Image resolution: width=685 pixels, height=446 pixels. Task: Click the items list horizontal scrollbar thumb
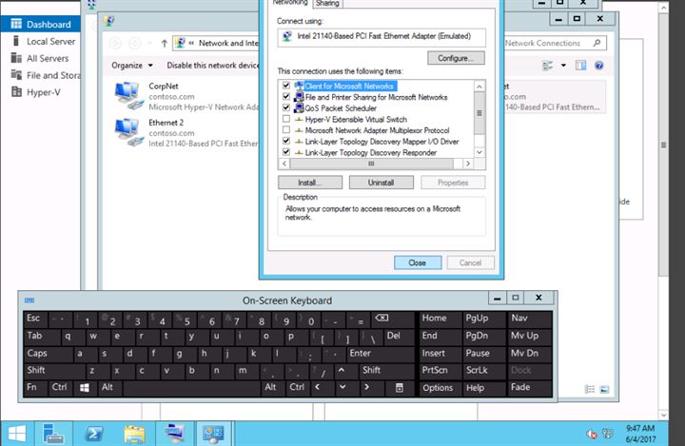[x=371, y=164]
